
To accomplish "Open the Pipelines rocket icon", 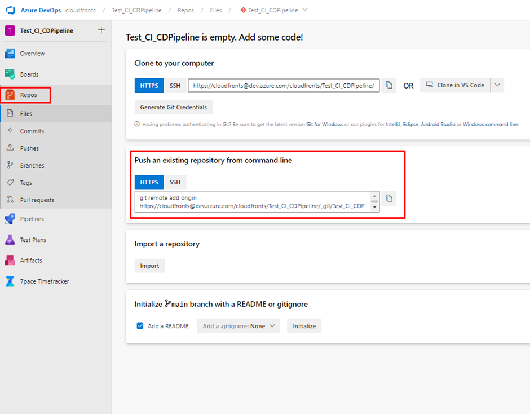I will pyautogui.click(x=10, y=219).
